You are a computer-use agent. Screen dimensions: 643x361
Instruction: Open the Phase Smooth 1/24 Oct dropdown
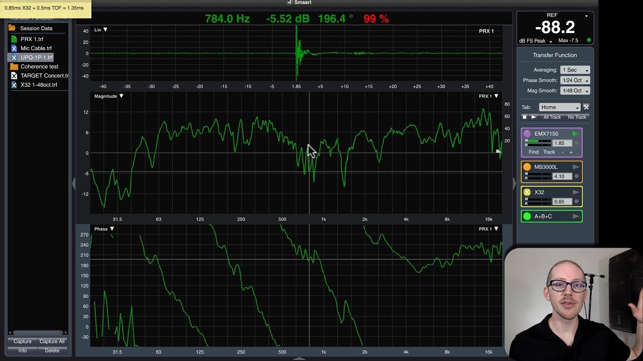coord(575,80)
